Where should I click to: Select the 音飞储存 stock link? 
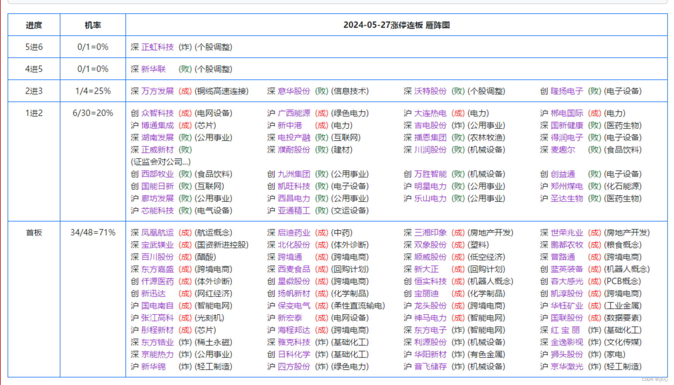pos(430,367)
